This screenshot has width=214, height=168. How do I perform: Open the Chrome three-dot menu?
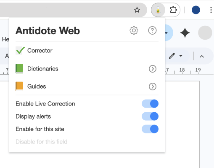pos(211,10)
